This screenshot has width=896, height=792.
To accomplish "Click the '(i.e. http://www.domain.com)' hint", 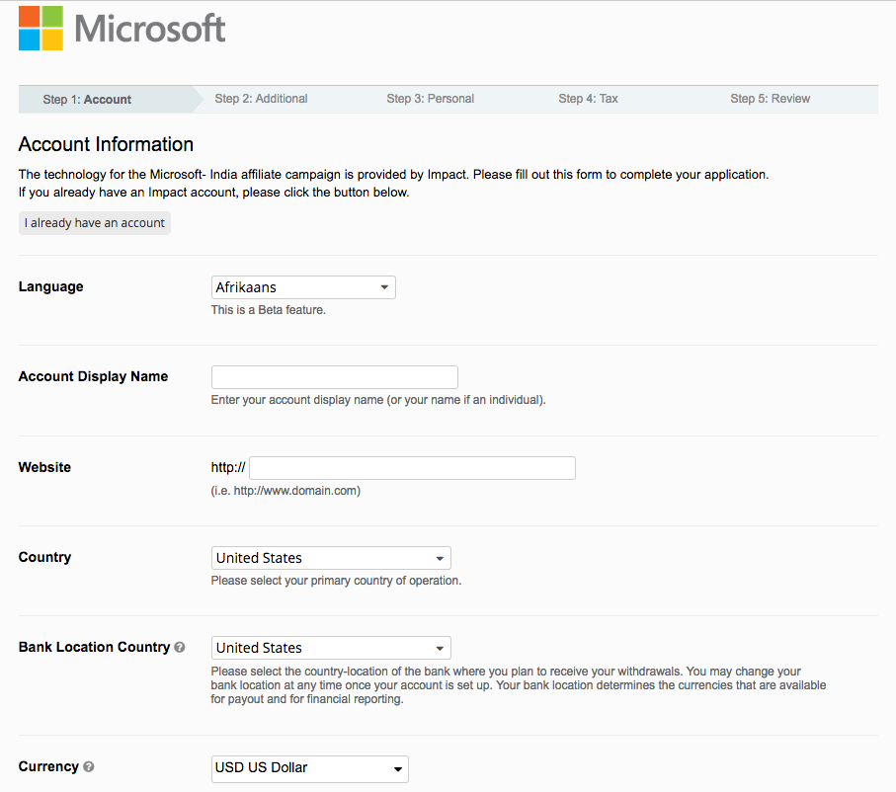I will tap(285, 490).
